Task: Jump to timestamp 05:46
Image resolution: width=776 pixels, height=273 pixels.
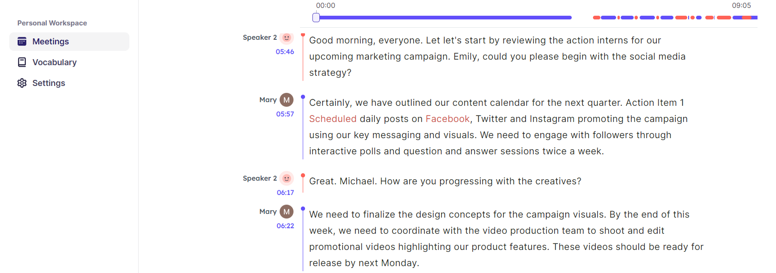Action: coord(285,52)
